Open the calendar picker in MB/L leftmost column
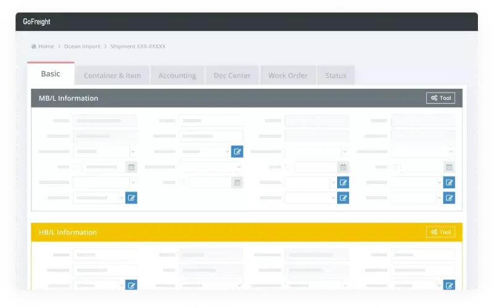 (131, 167)
